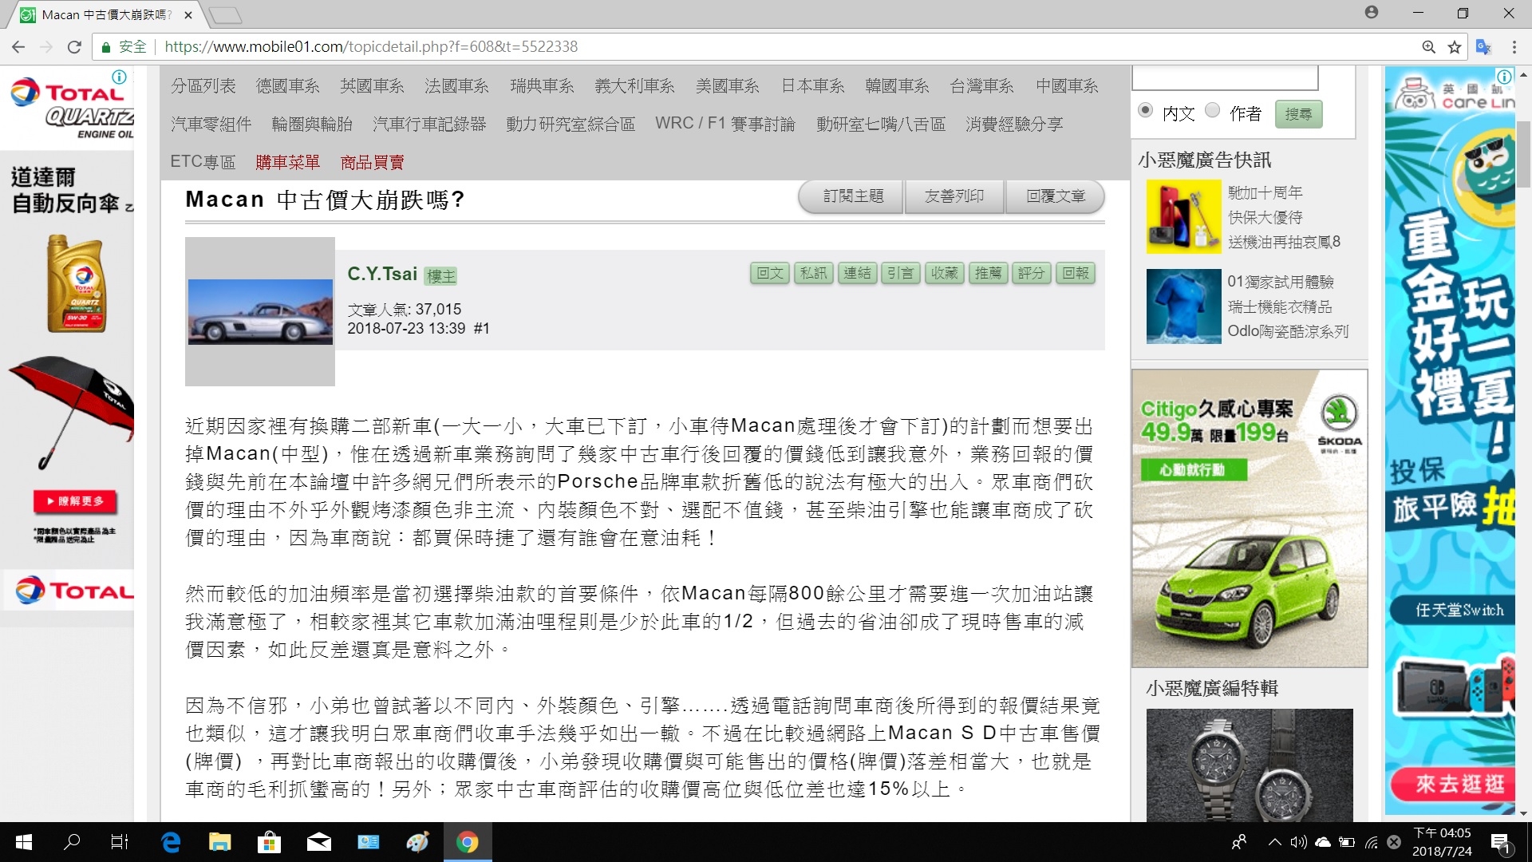Open the Chrome three-dot menu
Image resolution: width=1532 pixels, height=862 pixels.
point(1514,47)
